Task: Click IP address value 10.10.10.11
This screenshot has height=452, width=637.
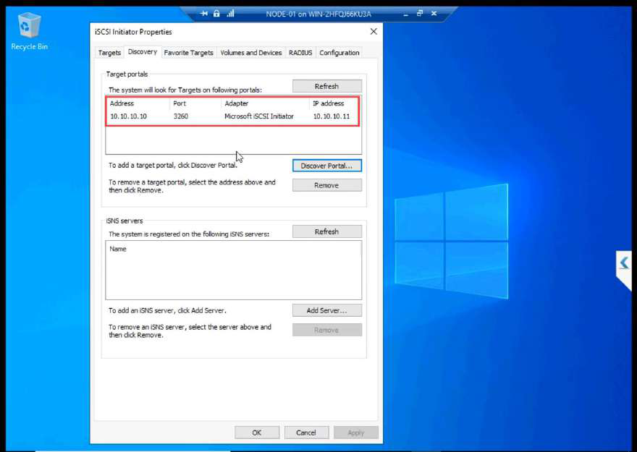Action: [x=331, y=116]
